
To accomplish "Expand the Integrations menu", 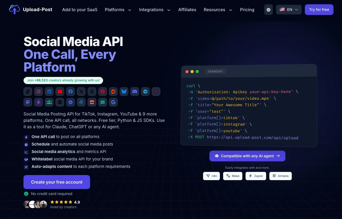I will click(x=155, y=10).
